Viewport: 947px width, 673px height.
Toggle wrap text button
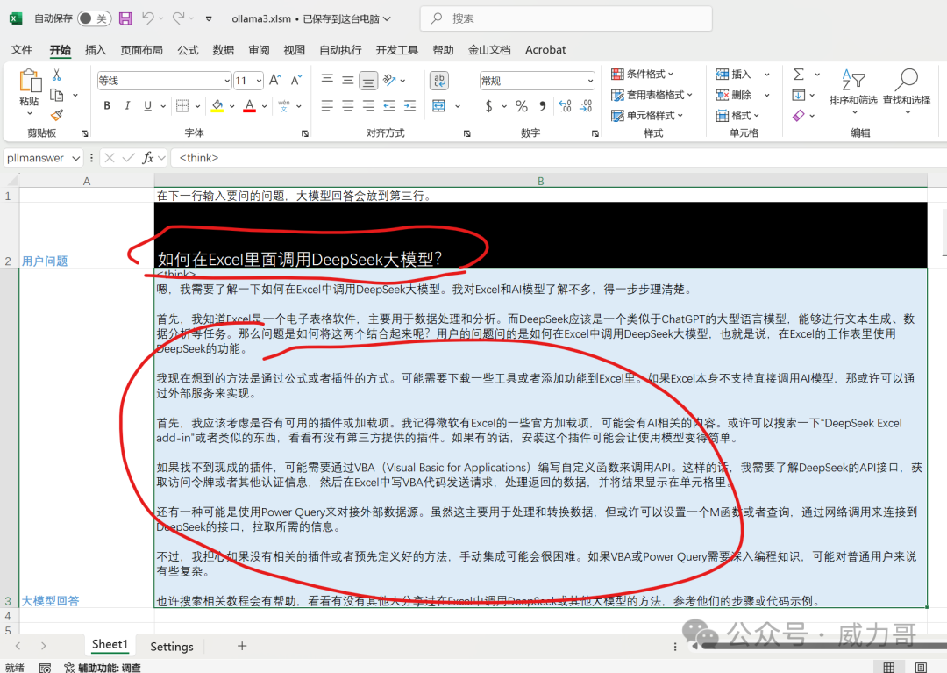(x=438, y=81)
